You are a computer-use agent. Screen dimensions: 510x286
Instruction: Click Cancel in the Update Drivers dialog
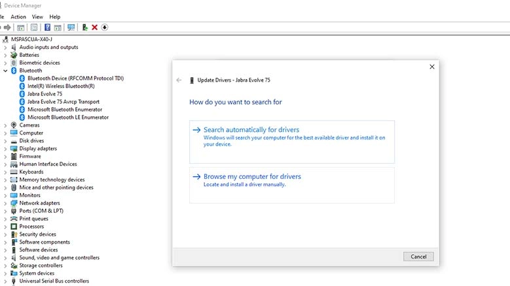click(418, 257)
